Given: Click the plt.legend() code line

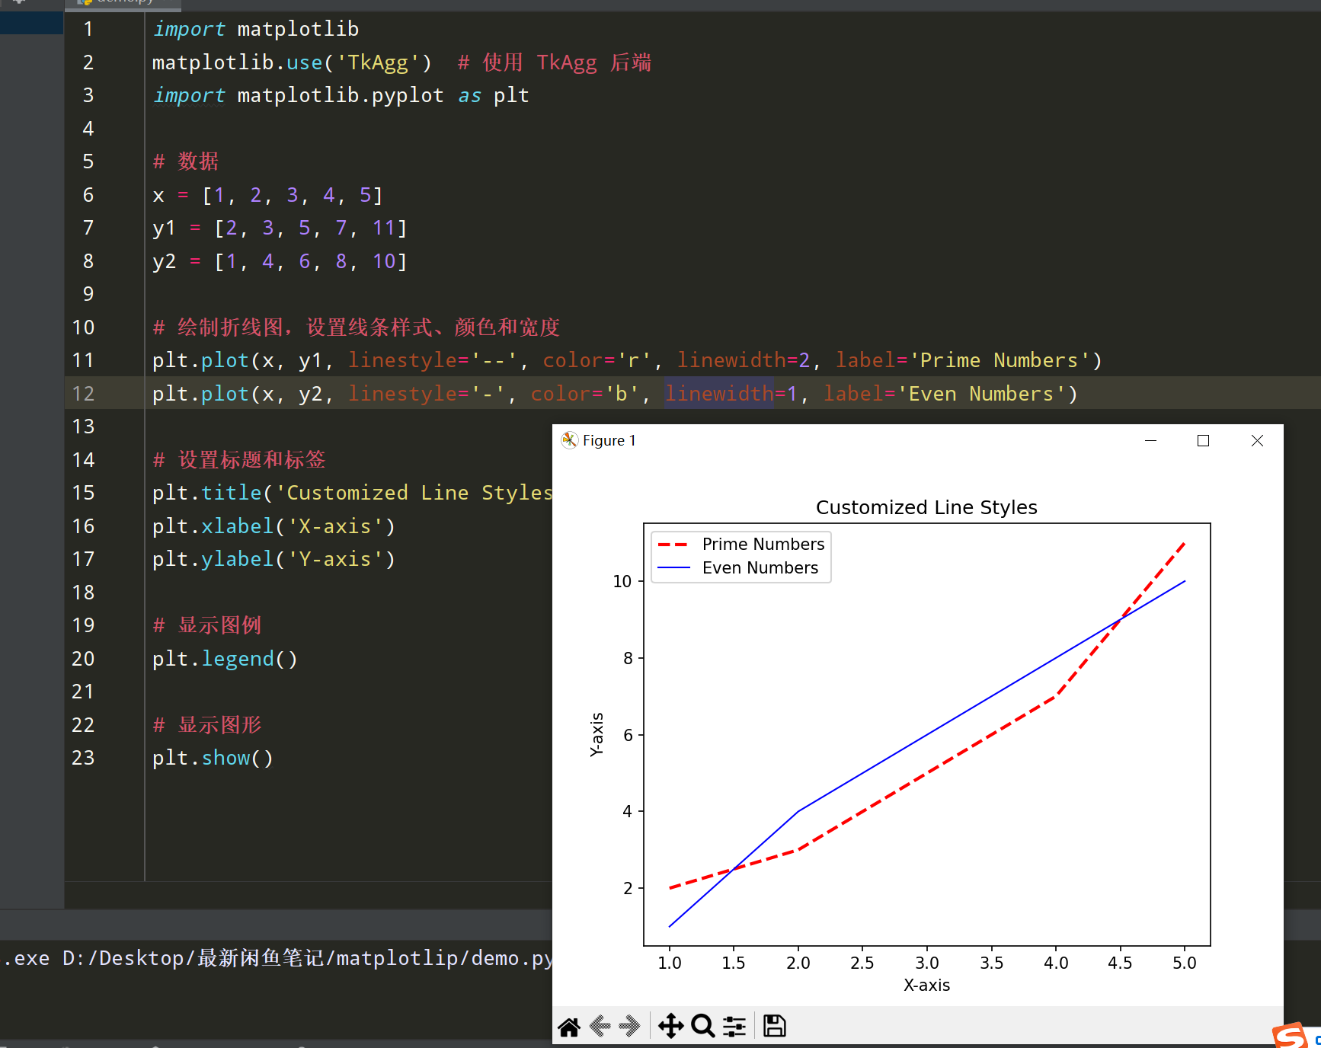Looking at the screenshot, I should (x=225, y=659).
